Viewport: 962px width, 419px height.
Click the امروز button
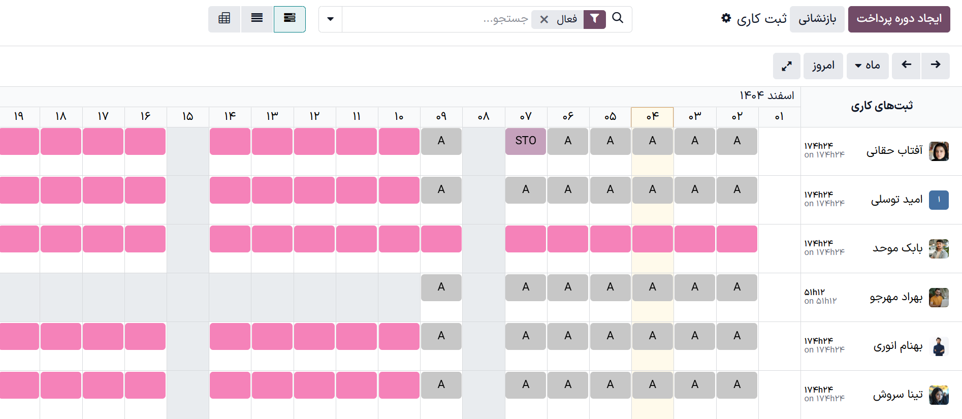[823, 66]
